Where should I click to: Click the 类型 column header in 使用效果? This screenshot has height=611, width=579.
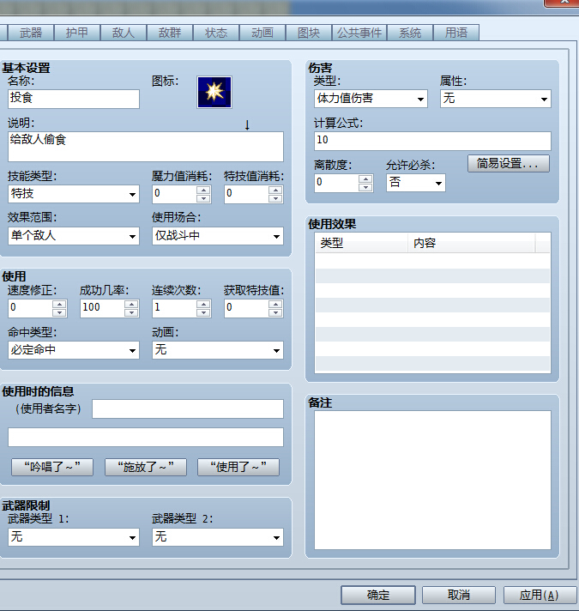point(361,243)
